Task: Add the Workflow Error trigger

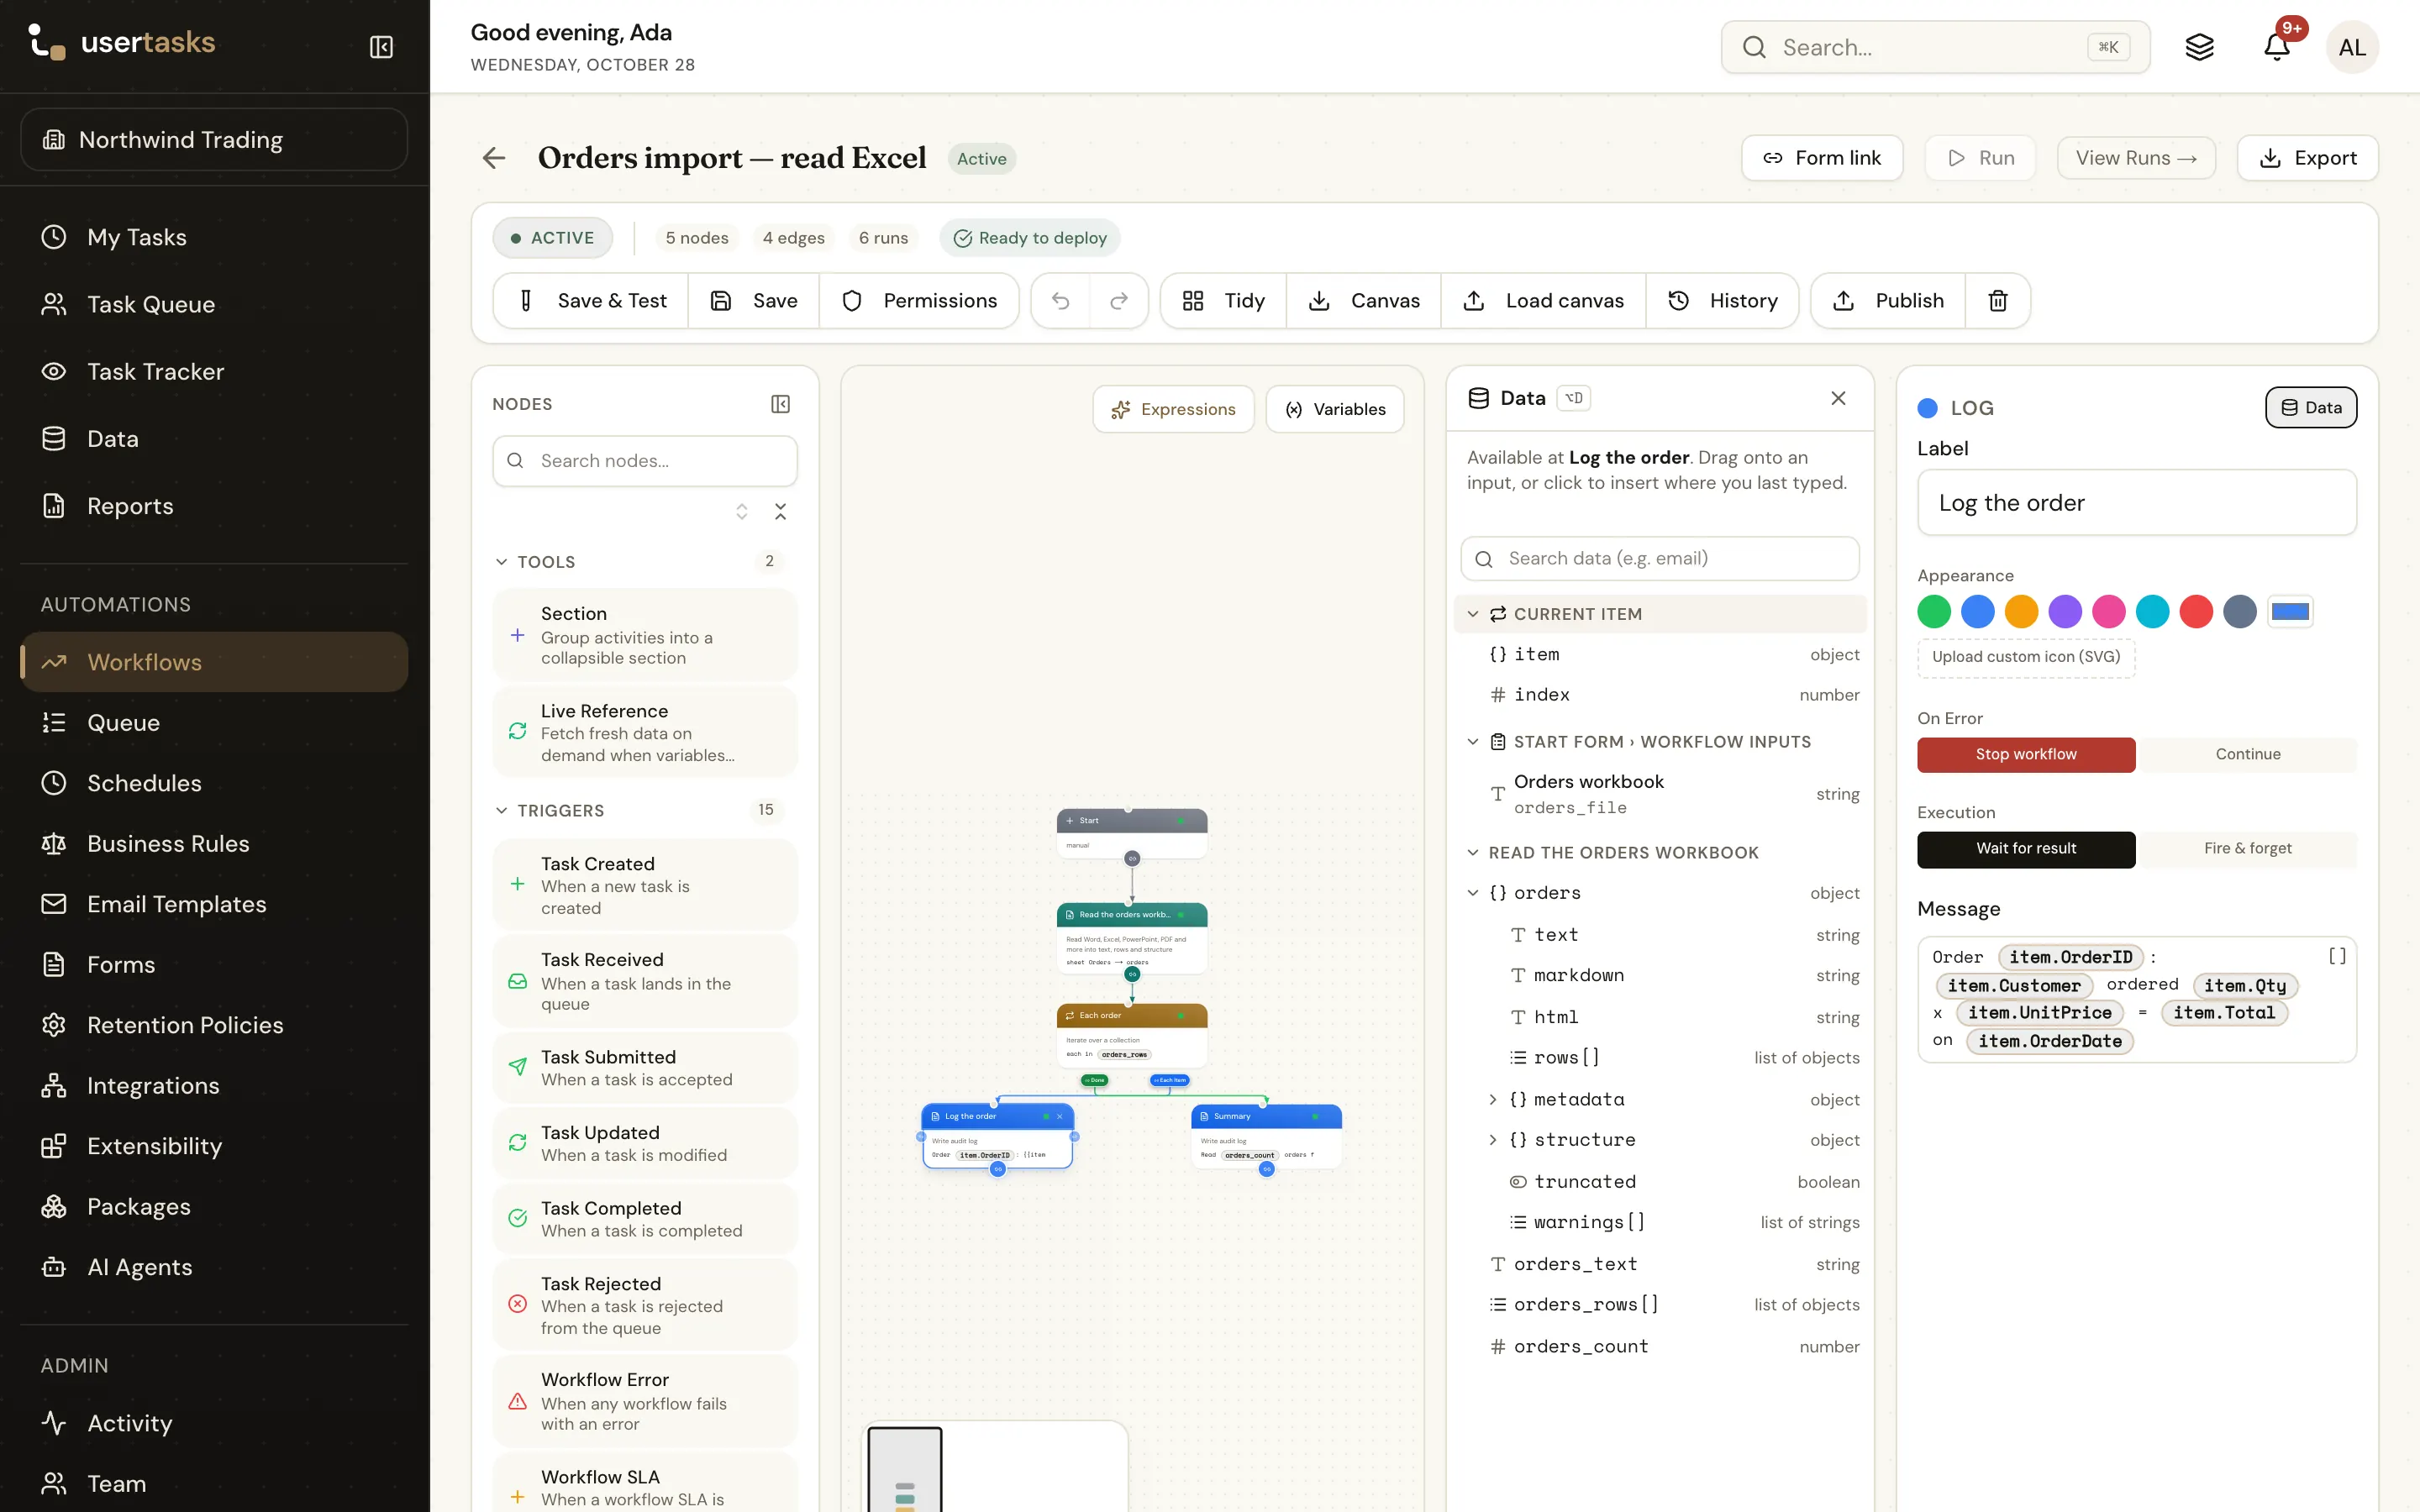Action: click(x=645, y=1401)
